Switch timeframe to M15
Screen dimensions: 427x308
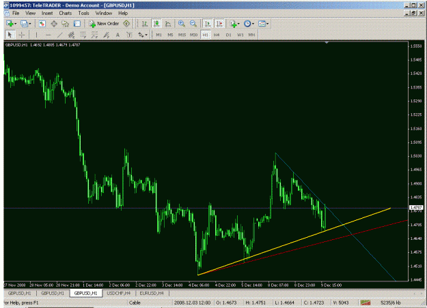(x=182, y=35)
